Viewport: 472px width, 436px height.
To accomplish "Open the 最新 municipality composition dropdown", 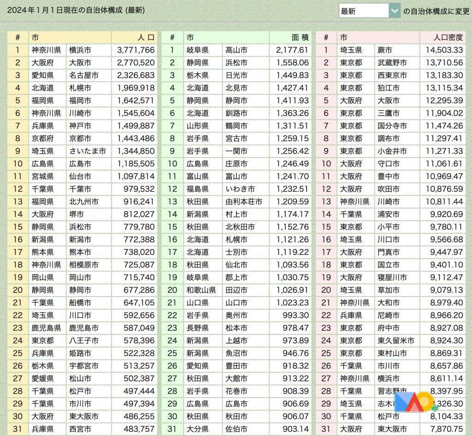I will click(369, 11).
